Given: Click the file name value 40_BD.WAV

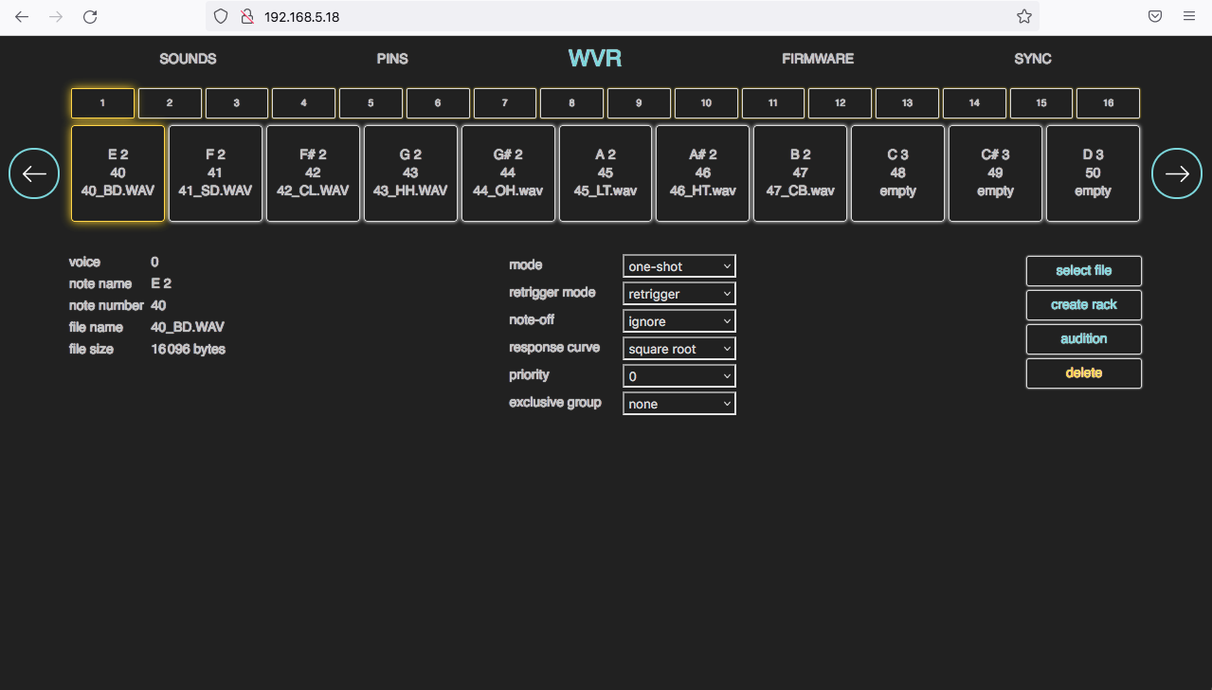Looking at the screenshot, I should pos(188,328).
